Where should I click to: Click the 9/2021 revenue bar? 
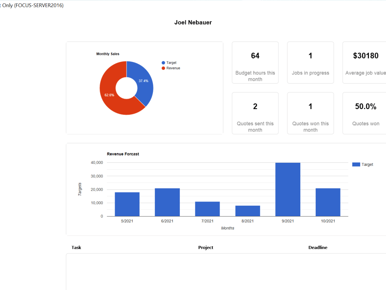[288, 189]
